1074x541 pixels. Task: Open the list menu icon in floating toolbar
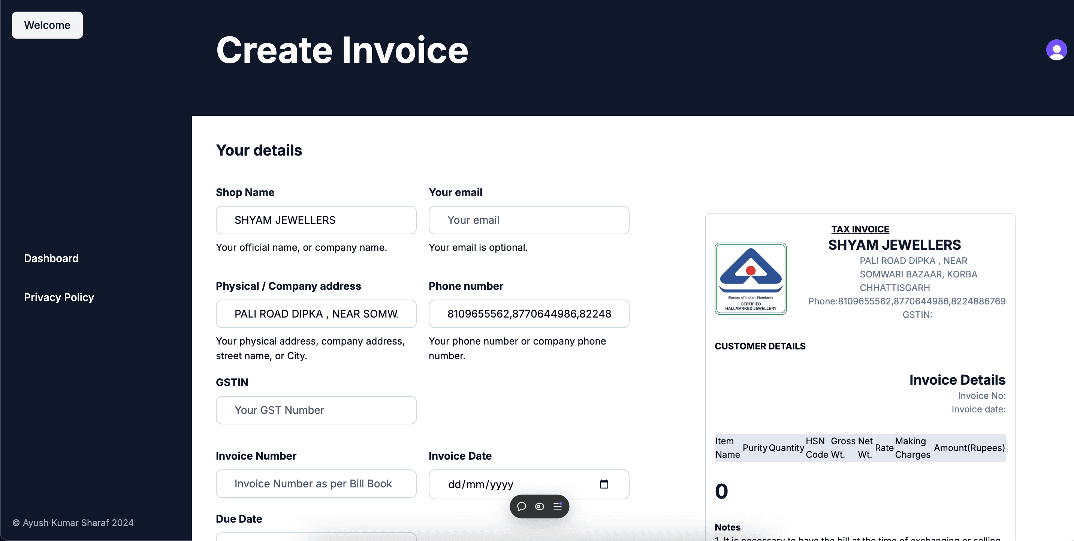558,506
